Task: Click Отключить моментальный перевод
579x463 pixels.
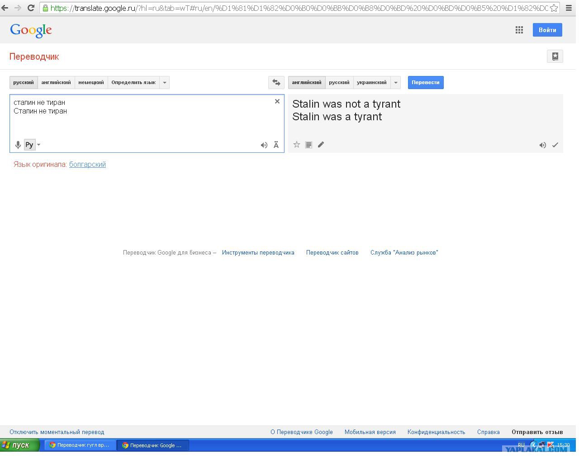Action: 57,432
